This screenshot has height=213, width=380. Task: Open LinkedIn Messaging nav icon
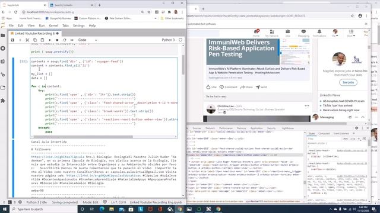(303, 33)
